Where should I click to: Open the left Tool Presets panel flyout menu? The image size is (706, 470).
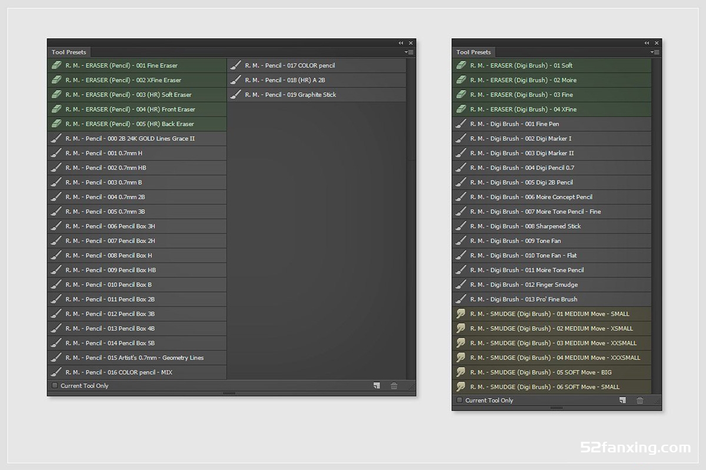(x=409, y=52)
